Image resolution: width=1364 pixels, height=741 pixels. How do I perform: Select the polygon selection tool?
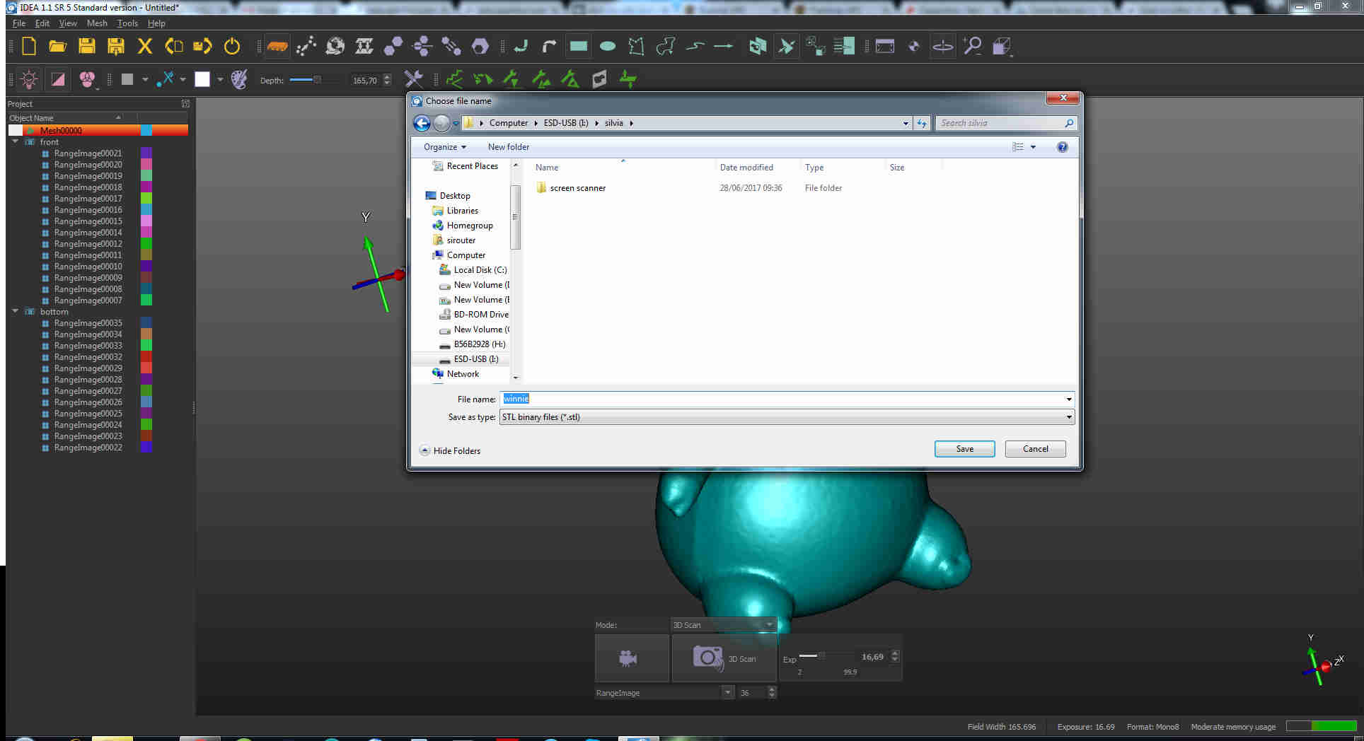click(x=636, y=47)
